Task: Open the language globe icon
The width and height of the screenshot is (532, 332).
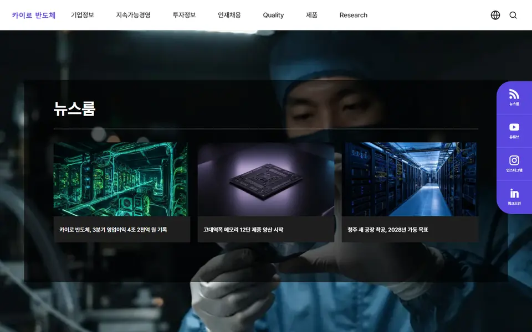Action: (495, 15)
